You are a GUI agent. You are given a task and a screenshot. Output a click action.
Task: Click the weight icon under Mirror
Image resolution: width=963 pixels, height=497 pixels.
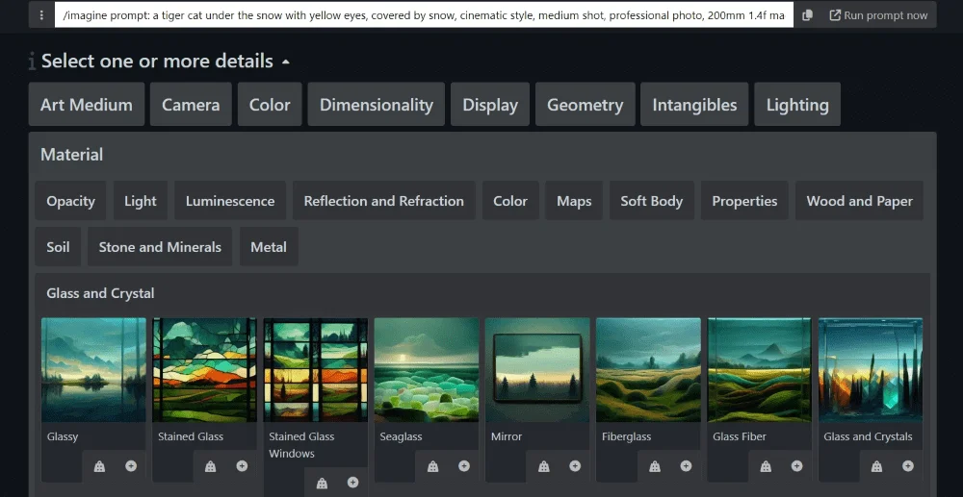coord(543,466)
